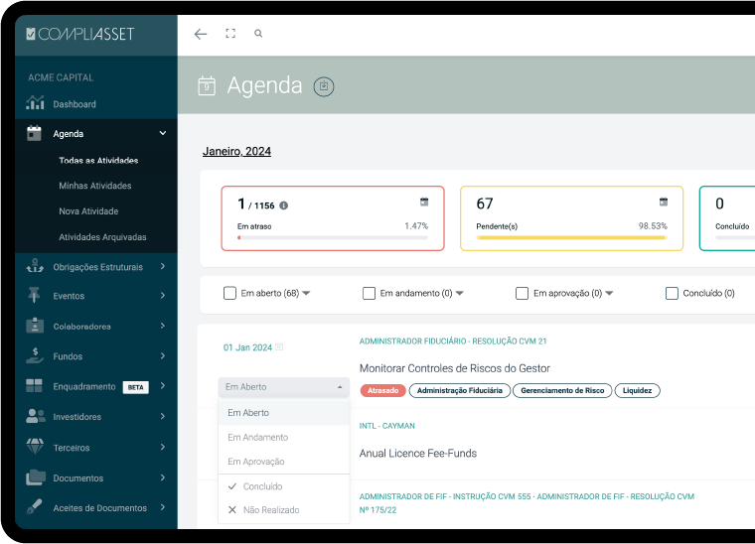The image size is (755, 544).
Task: Click the export icon next to Agenda title
Action: (324, 86)
